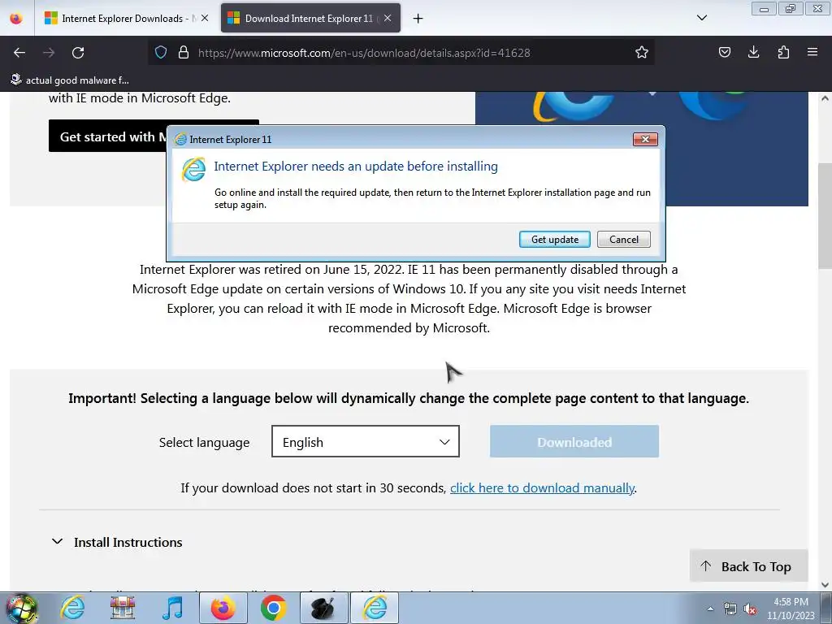Show hidden system tray icons
The height and width of the screenshot is (624, 832).
tap(710, 609)
